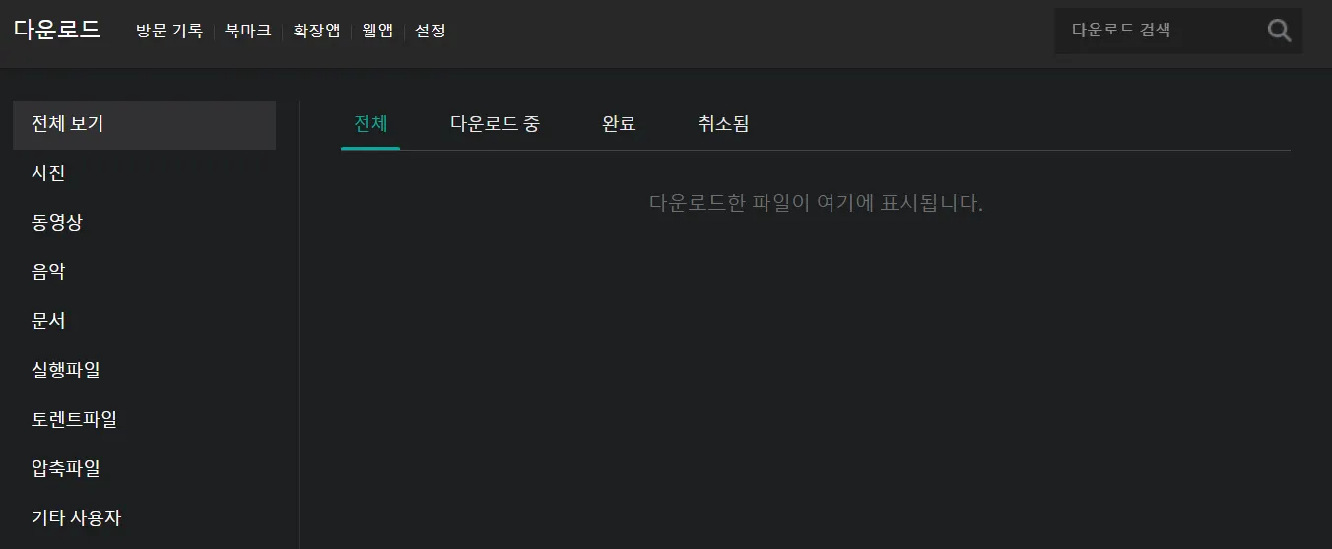This screenshot has width=1332, height=549.
Task: Select the 전체 tab
Action: [370, 124]
